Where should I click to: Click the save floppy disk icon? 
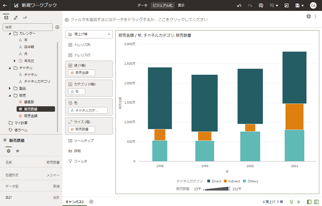[x=297, y=5]
